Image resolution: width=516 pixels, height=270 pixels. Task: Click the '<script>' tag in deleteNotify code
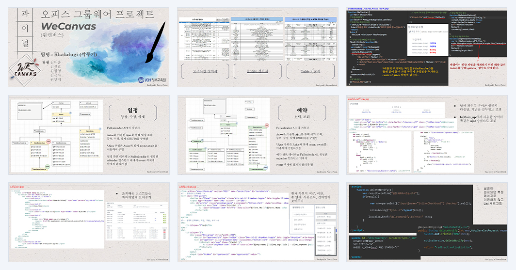pos(356,187)
